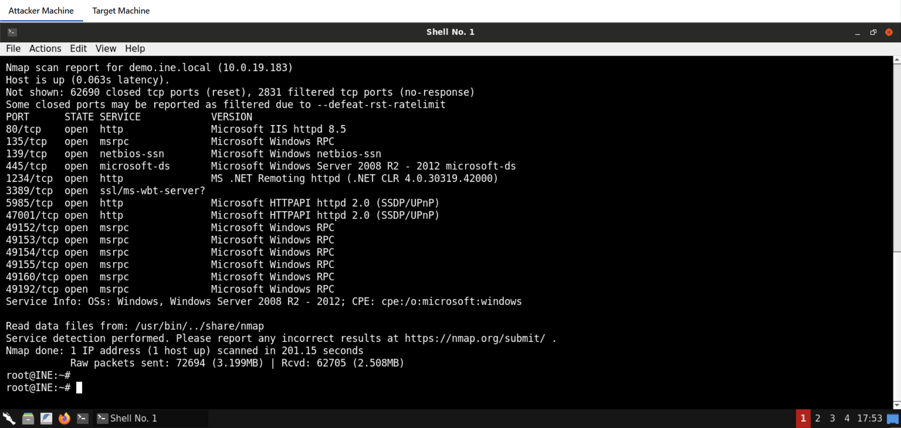Open the Actions menu
Screen dimensions: 901x428
click(x=45, y=49)
